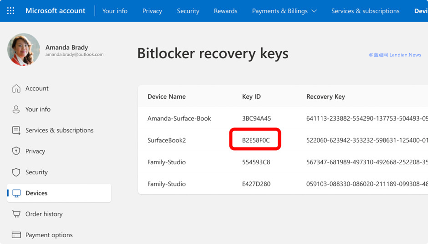Click the Amanda-Surface-Book device name
This screenshot has width=428, height=244.
(179, 118)
